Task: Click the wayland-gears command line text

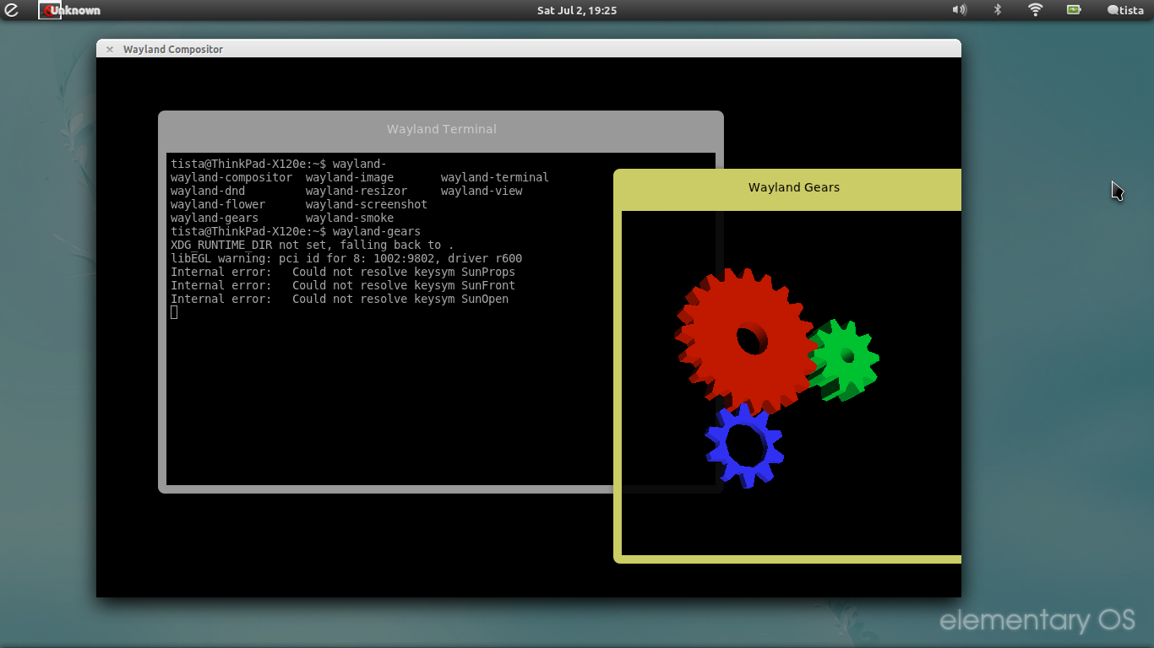Action: click(x=376, y=231)
